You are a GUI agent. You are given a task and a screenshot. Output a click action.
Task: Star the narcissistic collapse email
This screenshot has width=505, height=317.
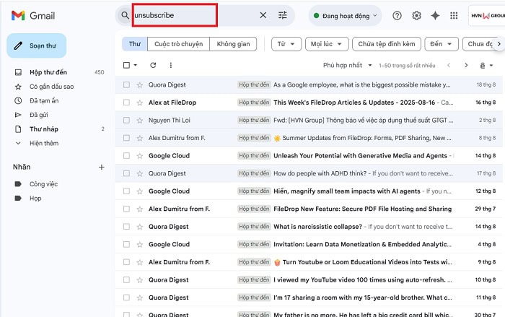click(139, 227)
